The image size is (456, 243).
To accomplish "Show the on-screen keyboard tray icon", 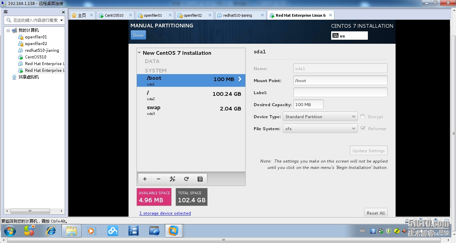I will (363, 231).
